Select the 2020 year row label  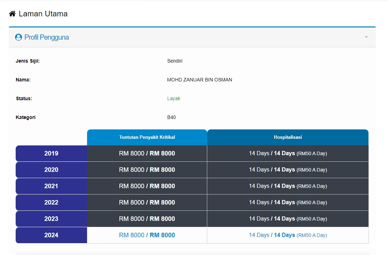tap(51, 170)
